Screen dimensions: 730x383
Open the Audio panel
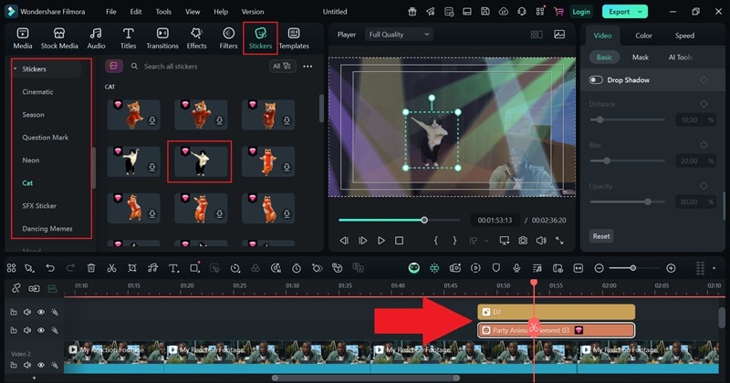click(x=96, y=38)
